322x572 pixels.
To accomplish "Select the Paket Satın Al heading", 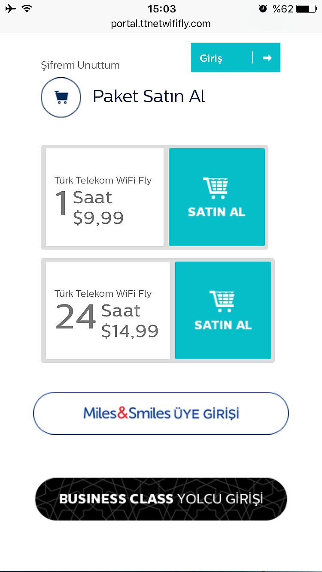I will (149, 96).
